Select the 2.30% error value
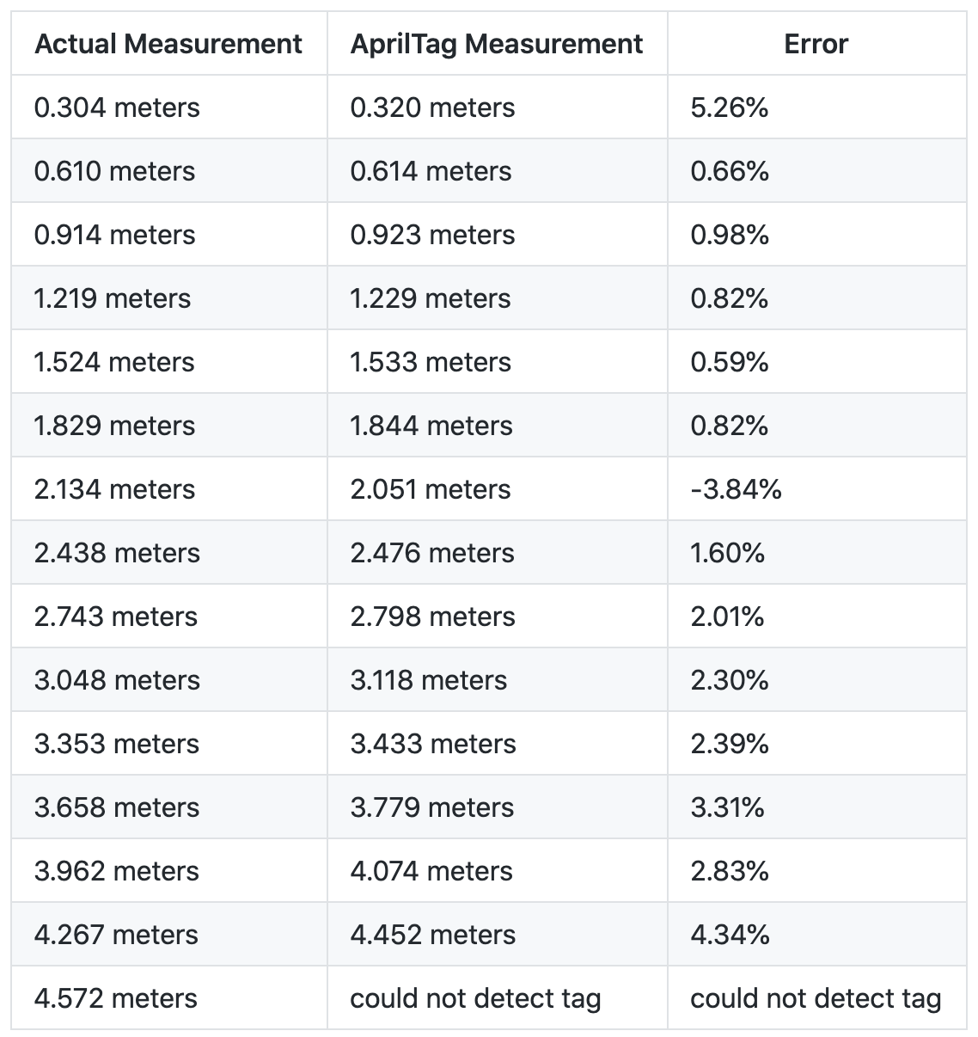The image size is (978, 1037). 730,680
